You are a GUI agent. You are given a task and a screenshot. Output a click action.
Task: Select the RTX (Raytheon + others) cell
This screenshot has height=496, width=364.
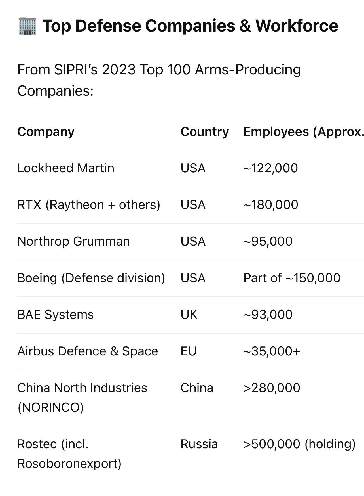(89, 205)
